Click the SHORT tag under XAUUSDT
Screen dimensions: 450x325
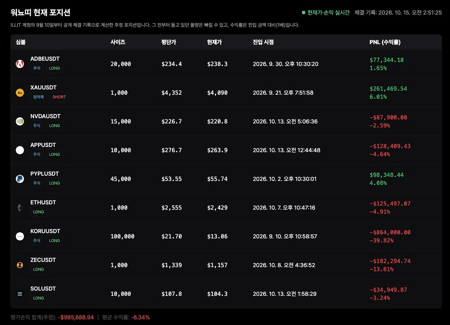pos(59,97)
